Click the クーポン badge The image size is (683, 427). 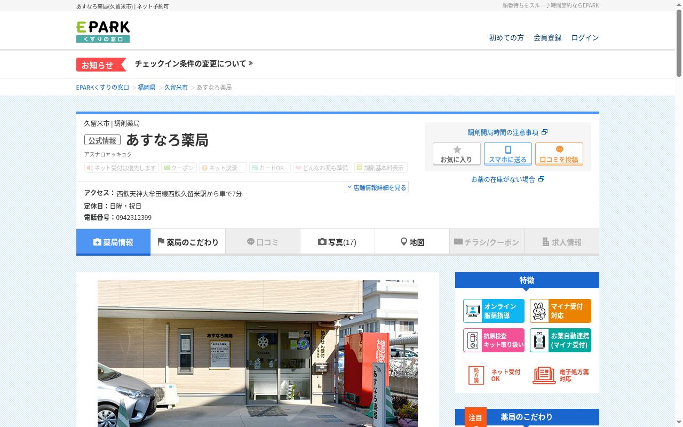179,168
